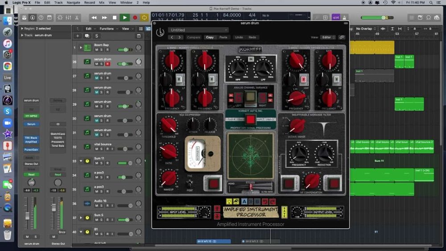This screenshot has height=251, width=446.
Task: Click the red redo arrow in Korneff plugin
Action: click(x=272, y=202)
